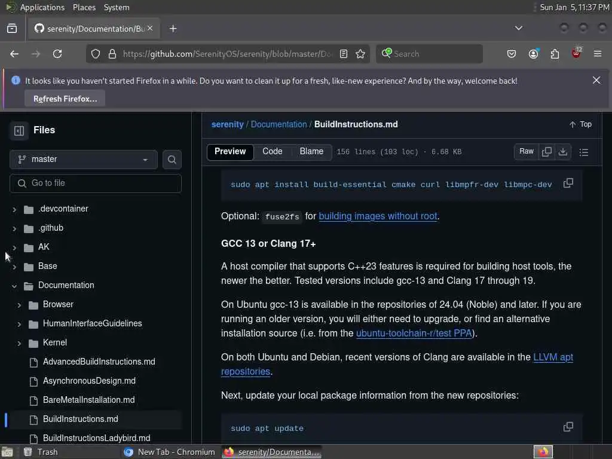Collapse the Documentation folder
Screen dimensions: 612x459
point(14,286)
